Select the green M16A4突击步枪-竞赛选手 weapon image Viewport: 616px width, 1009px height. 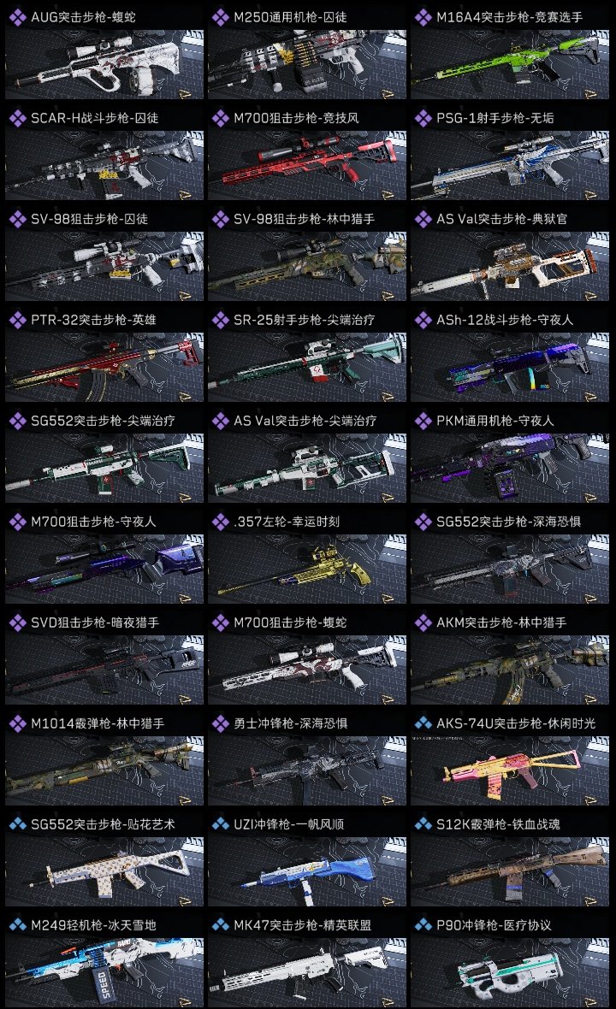pos(510,64)
